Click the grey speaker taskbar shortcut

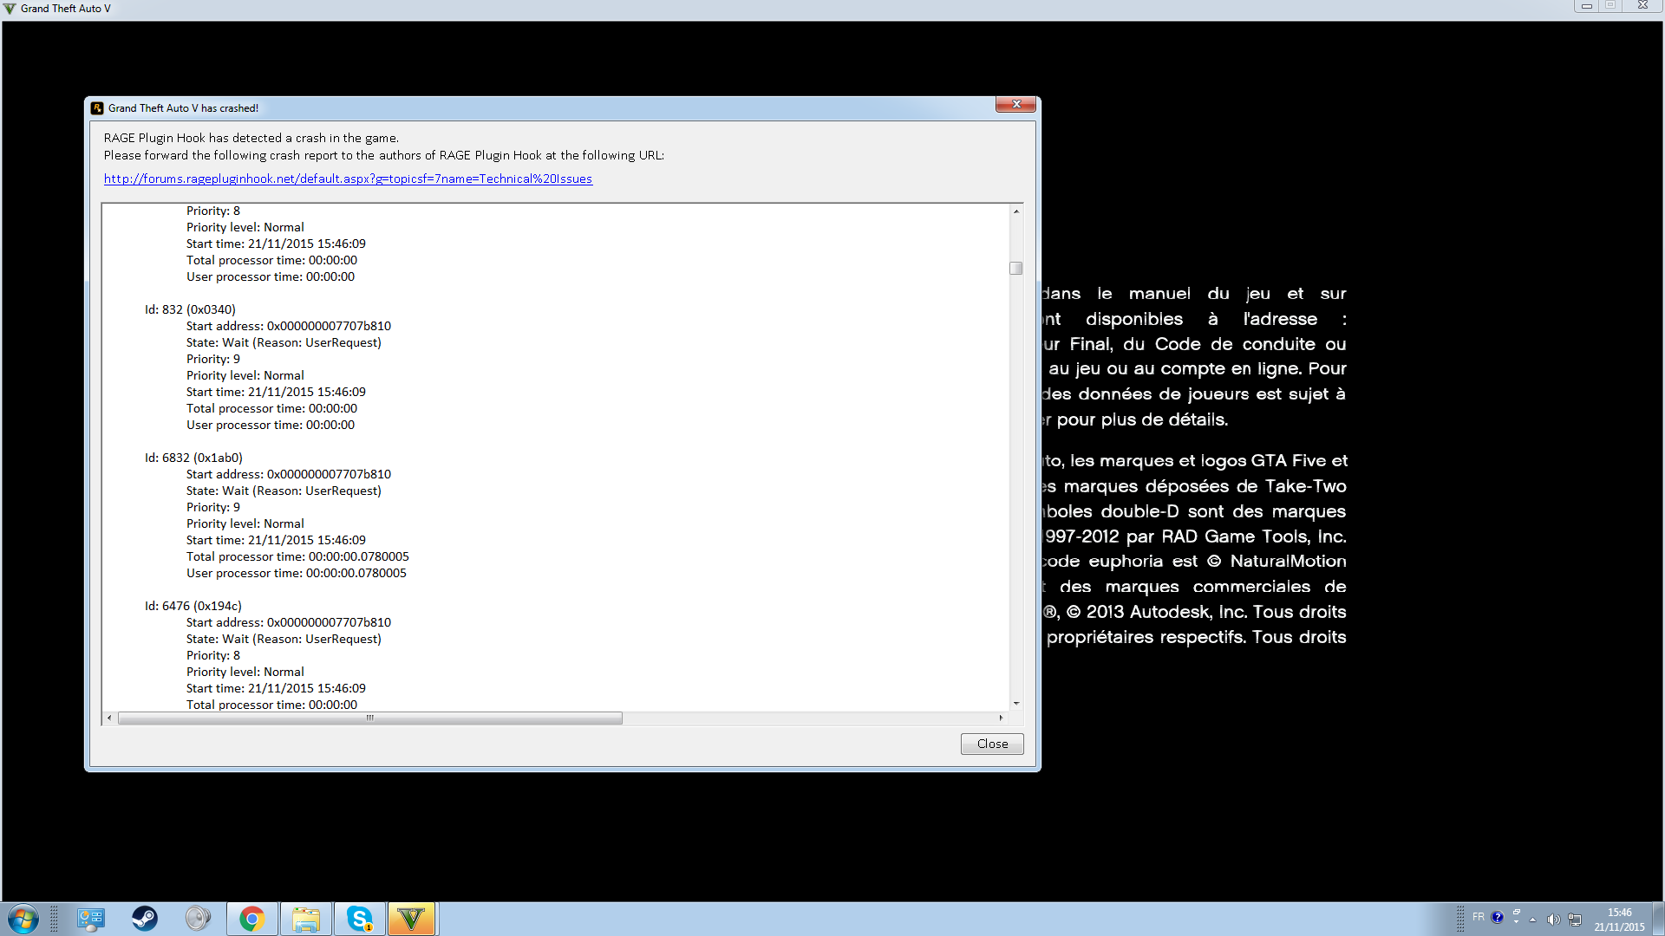198,919
